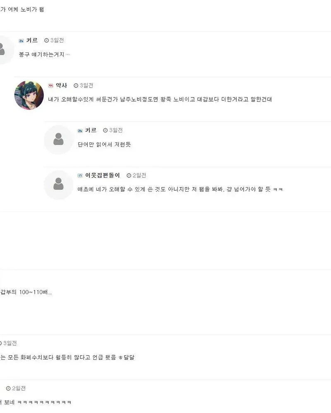Image resolution: width=331 pixels, height=413 pixels.
Task: Select 약사's comment starting 내가 오해할수있게
Action: coord(160,99)
